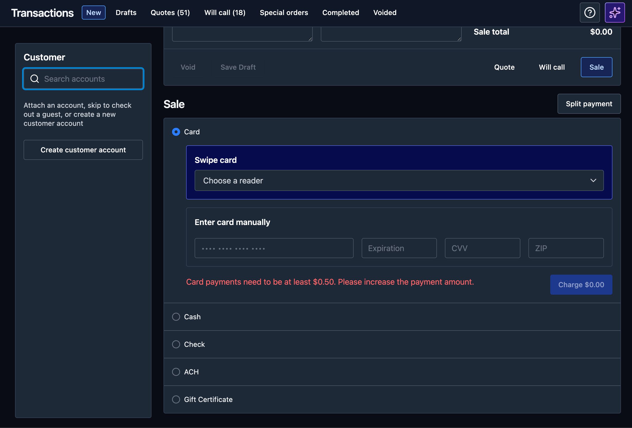The width and height of the screenshot is (632, 428).
Task: Click the sparkle AI assistant icon
Action: click(615, 13)
